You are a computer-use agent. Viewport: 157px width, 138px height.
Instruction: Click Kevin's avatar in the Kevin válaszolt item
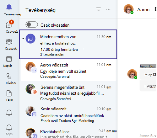pyautogui.click(x=30, y=111)
